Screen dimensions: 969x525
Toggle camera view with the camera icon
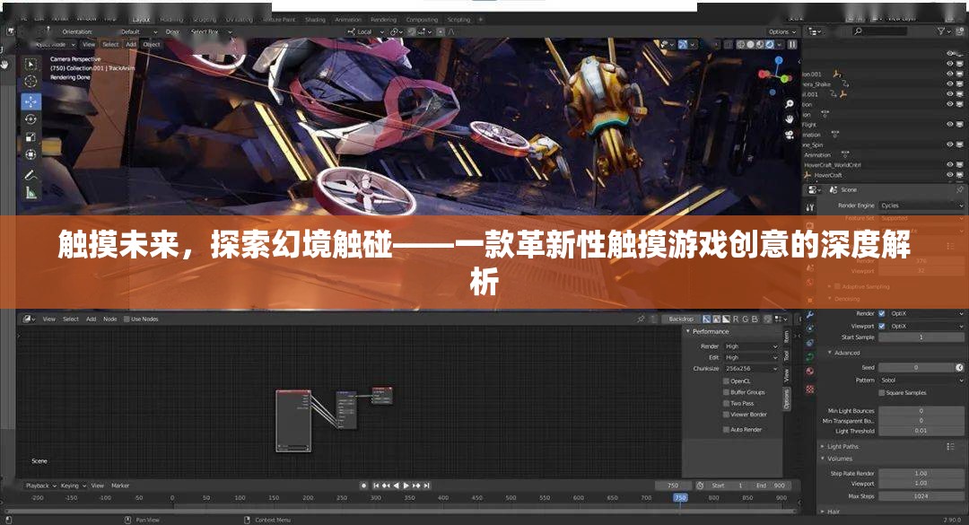pos(790,135)
